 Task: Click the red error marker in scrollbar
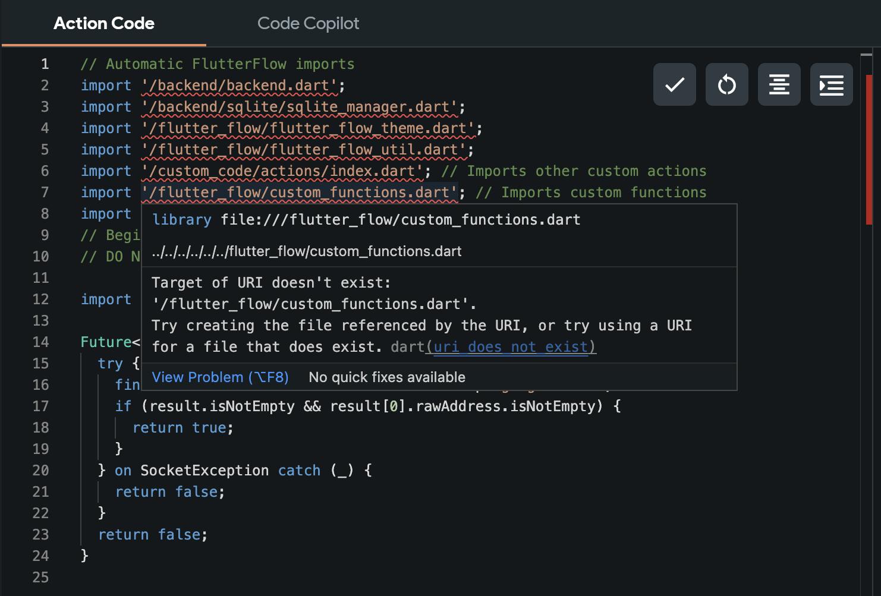[869, 149]
